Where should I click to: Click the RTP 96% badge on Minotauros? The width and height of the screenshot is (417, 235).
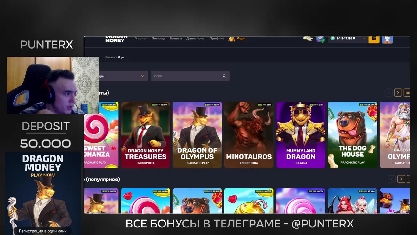(x=265, y=105)
